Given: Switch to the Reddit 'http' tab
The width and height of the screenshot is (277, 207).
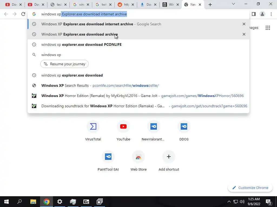Looking at the screenshot, I should (x=126, y=5).
